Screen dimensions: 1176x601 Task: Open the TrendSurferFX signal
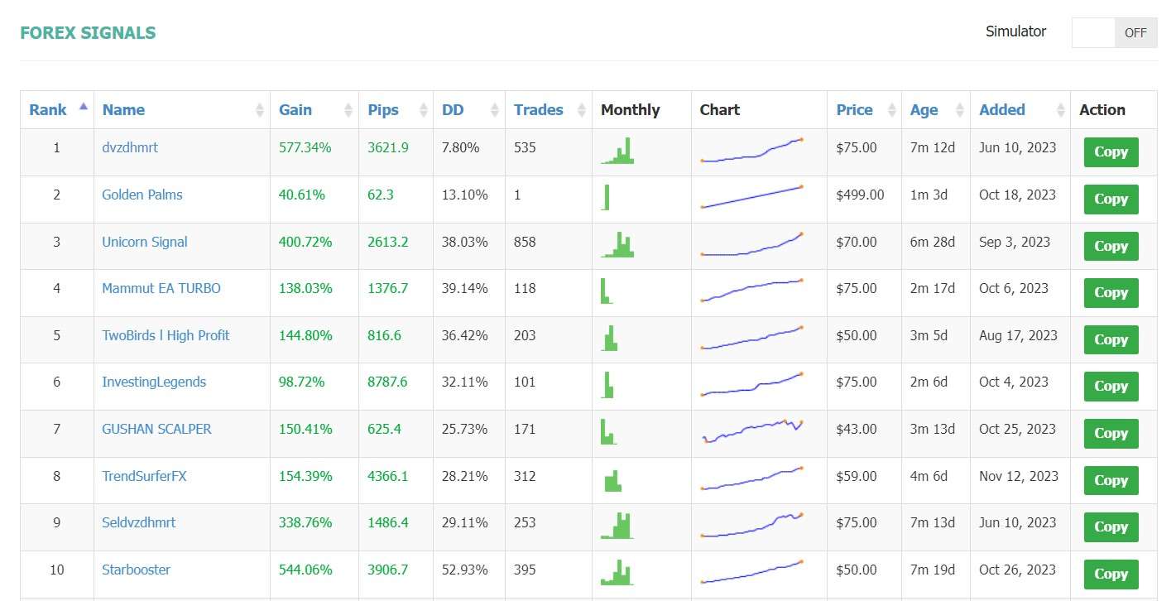coord(144,476)
